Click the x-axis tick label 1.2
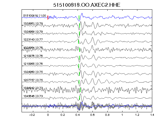 (x=137, y=115)
